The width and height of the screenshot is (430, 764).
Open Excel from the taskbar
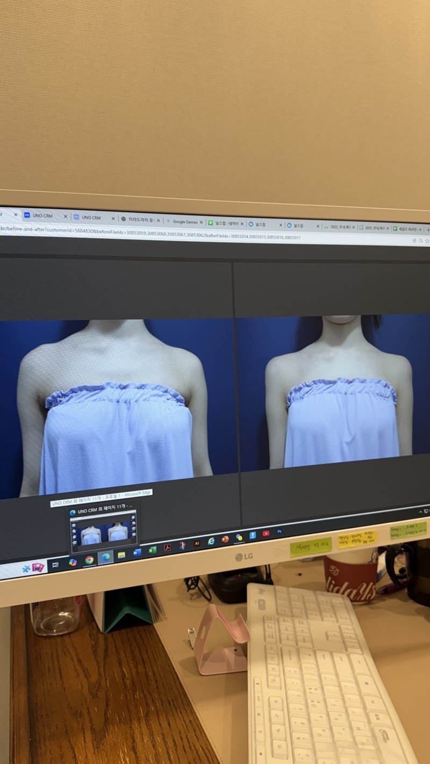[x=152, y=549]
